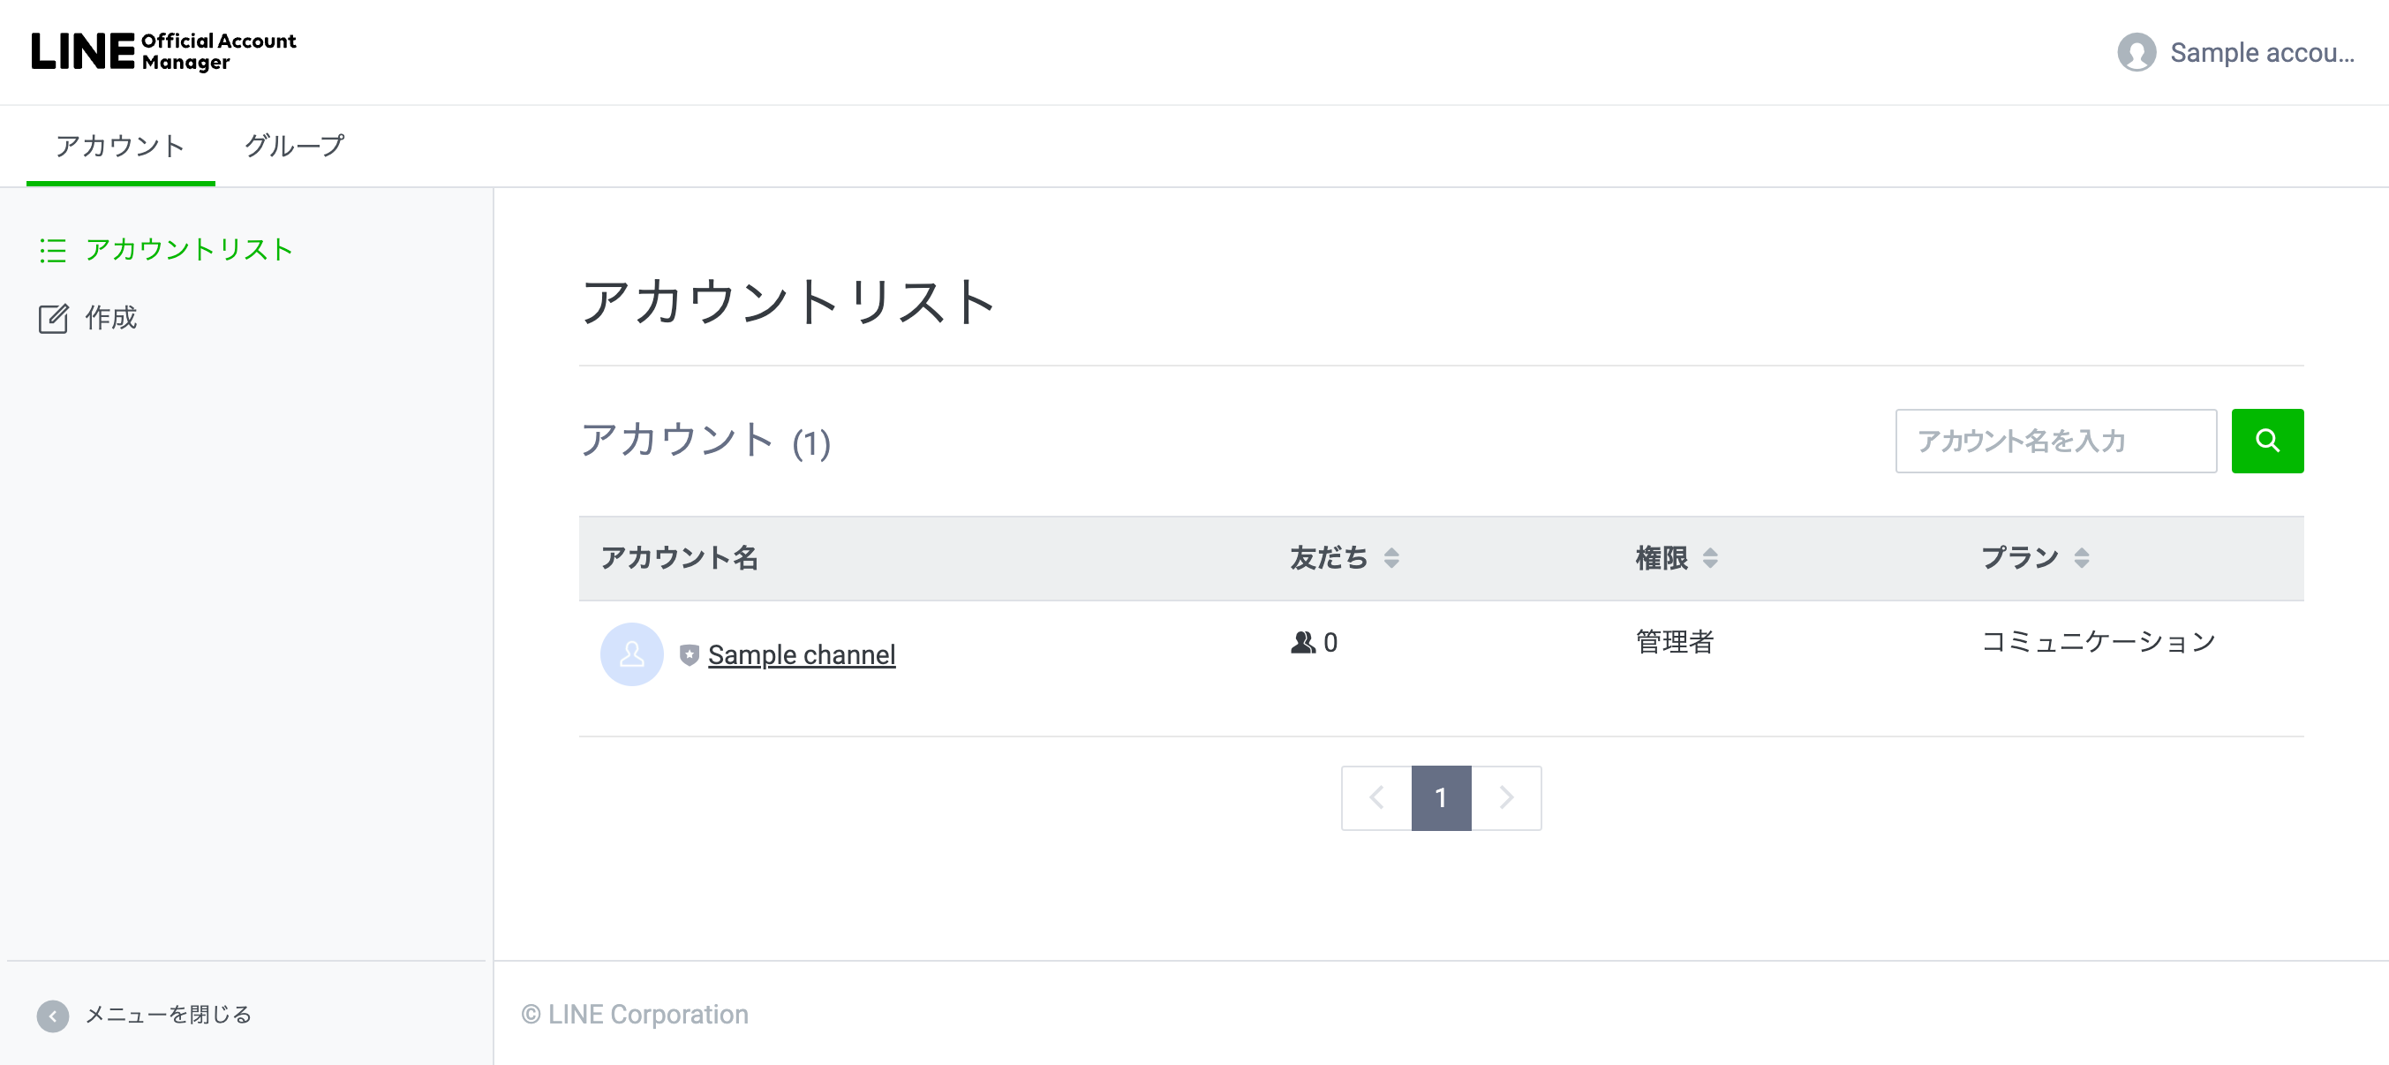2389x1065 pixels.
Task: Click the green search button
Action: (2267, 441)
